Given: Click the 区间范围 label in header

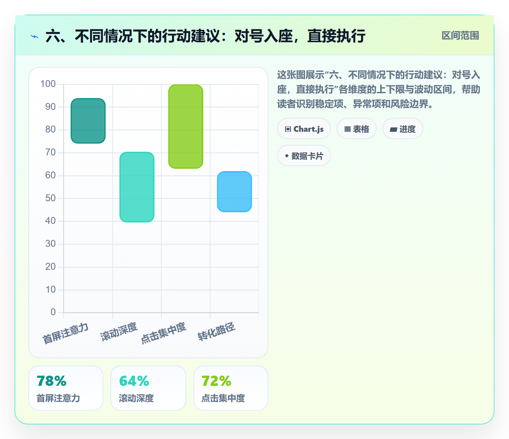Looking at the screenshot, I should coord(460,36).
